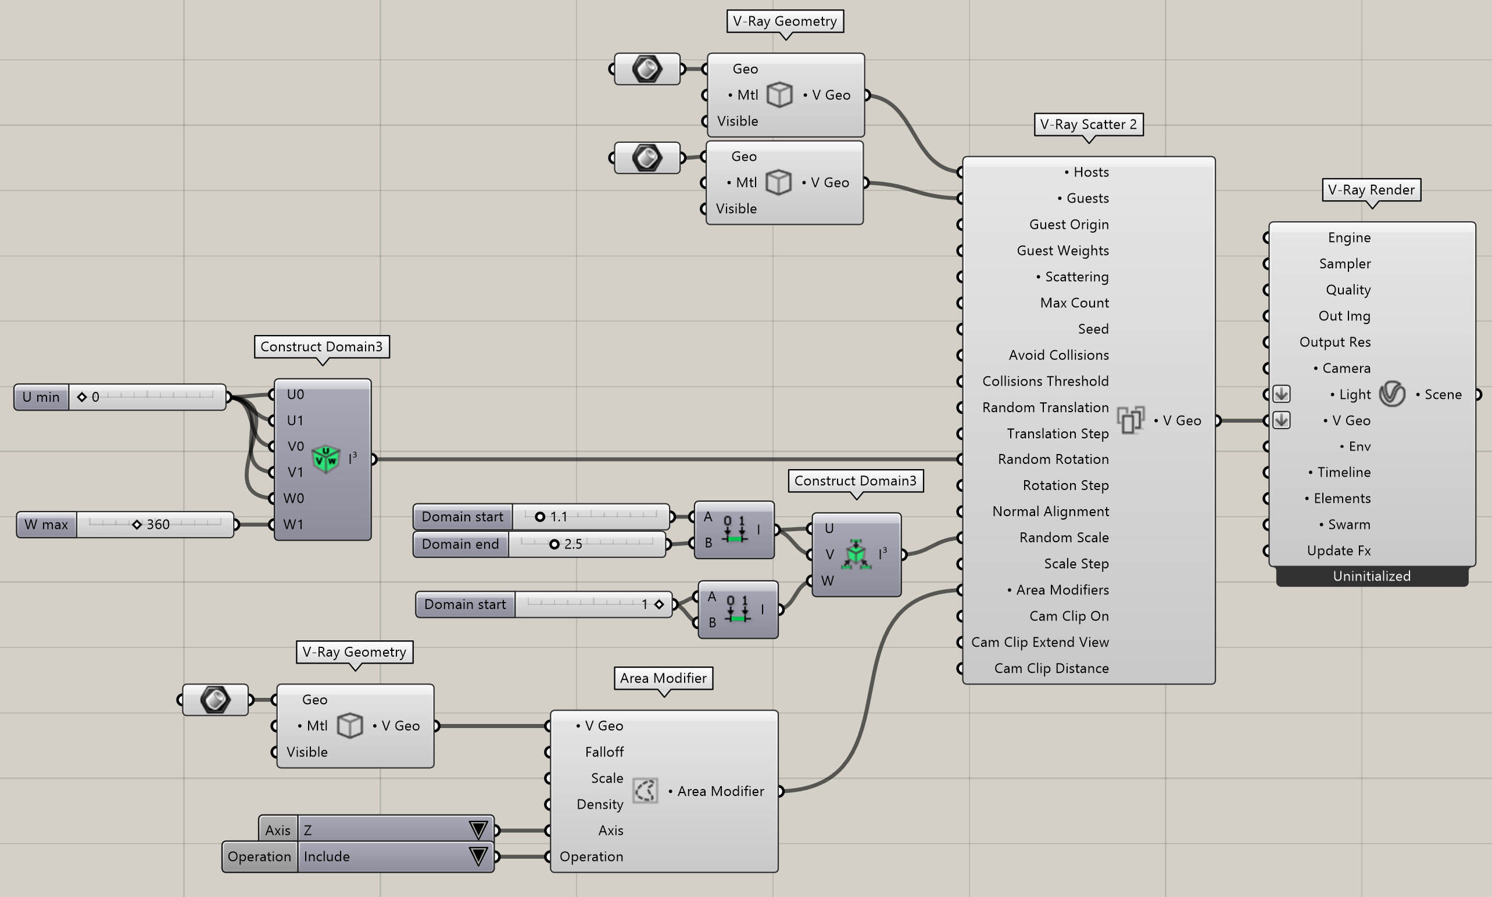Click the upper Construct Domain component icon
The width and height of the screenshot is (1492, 897).
(735, 529)
